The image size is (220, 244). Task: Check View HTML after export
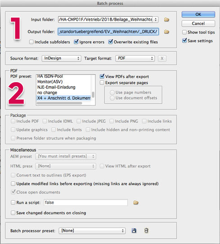(102, 166)
